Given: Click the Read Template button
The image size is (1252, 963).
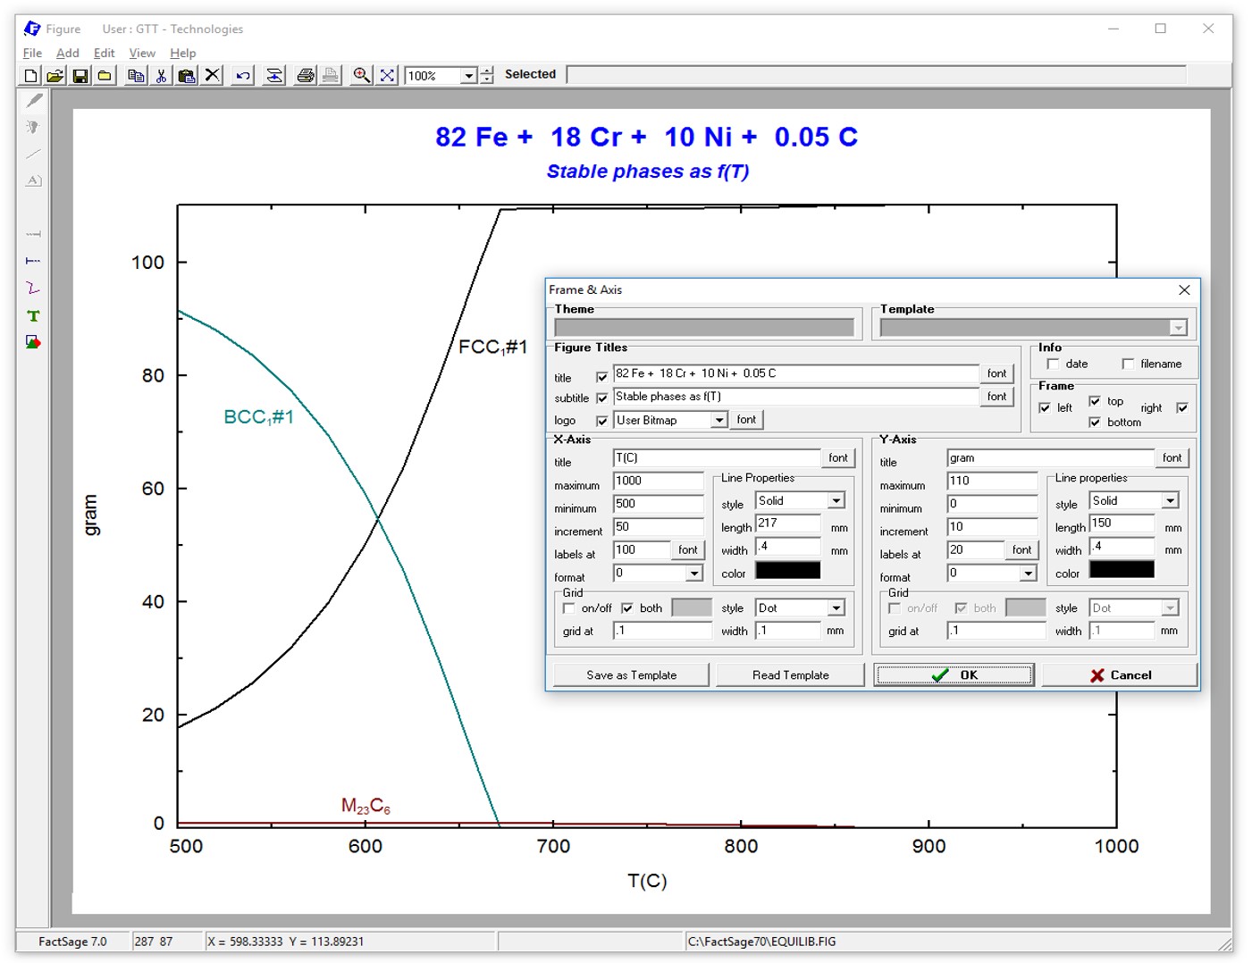Looking at the screenshot, I should click(790, 675).
